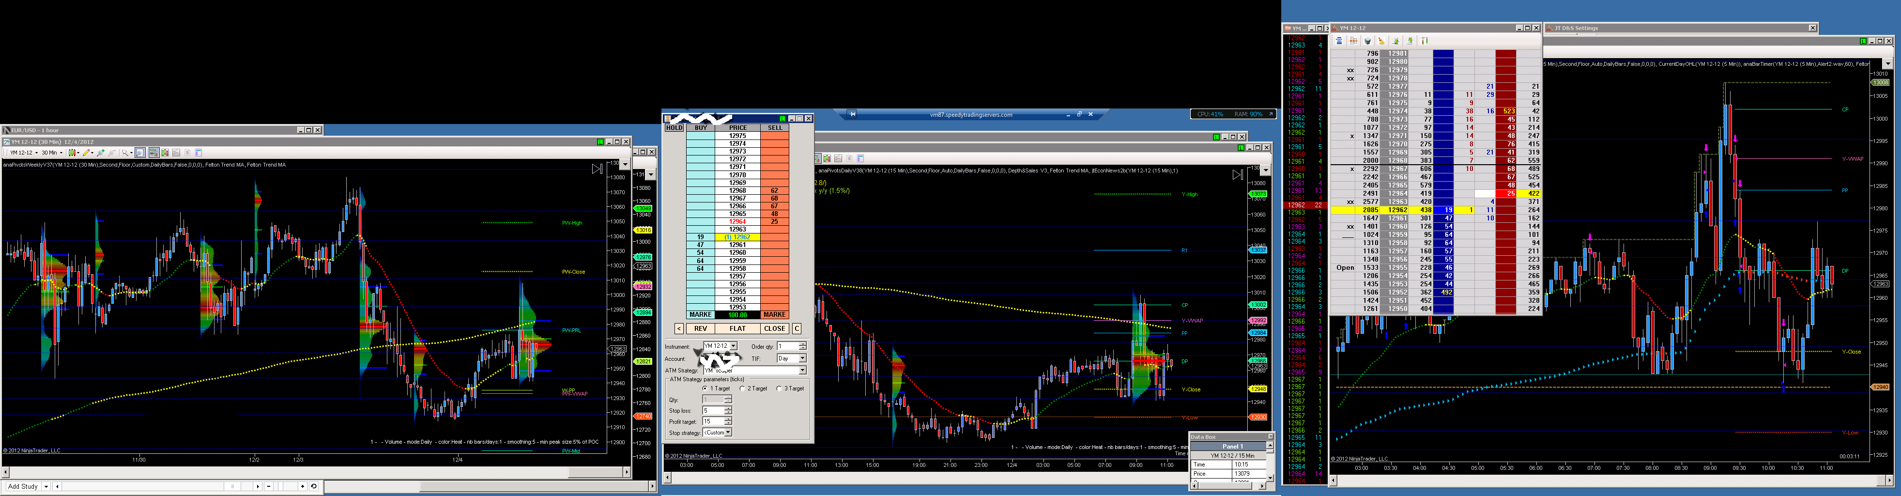Image resolution: width=1901 pixels, height=496 pixels.
Task: Select the pencil drawing tools icon
Action: [87, 153]
